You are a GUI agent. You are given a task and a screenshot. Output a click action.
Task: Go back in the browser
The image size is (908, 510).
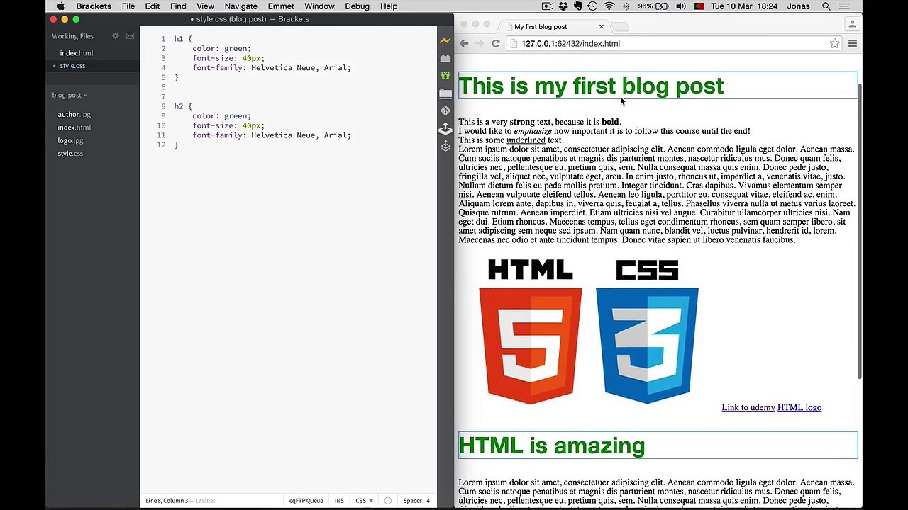point(464,43)
